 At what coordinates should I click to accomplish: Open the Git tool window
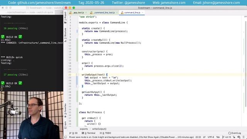pyautogui.click(x=73, y=133)
